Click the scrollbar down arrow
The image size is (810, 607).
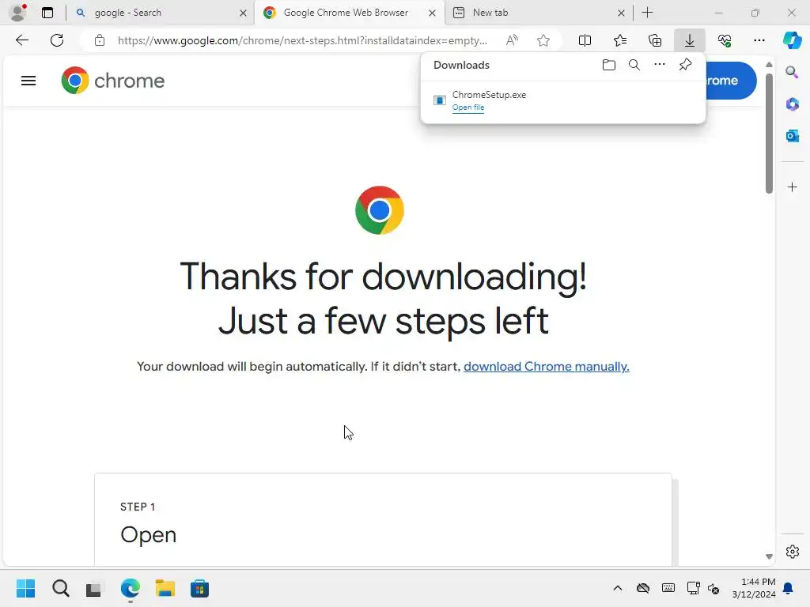[769, 556]
